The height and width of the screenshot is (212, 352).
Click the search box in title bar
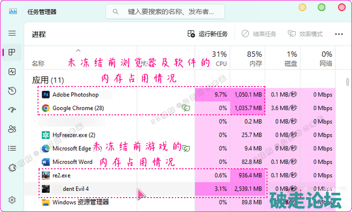click(165, 11)
